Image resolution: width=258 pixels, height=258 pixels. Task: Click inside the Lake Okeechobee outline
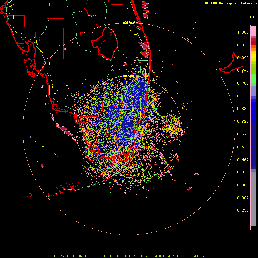pyautogui.click(x=107, y=44)
